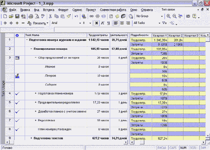Run the Spelling check icon
This screenshot has width=210, height=150.
coord(43,16)
